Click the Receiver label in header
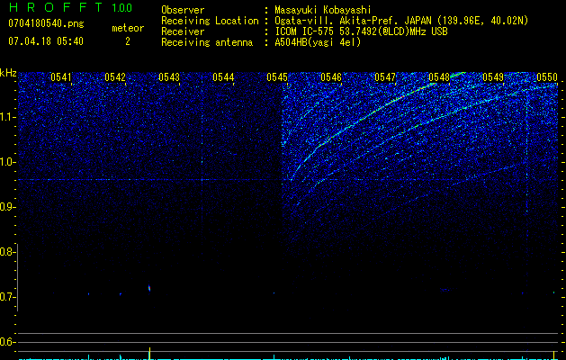 [183, 31]
